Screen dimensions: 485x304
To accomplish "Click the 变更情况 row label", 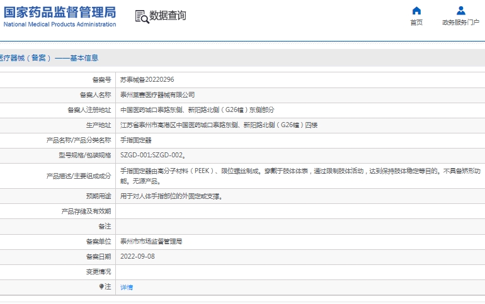I will pyautogui.click(x=99, y=272).
